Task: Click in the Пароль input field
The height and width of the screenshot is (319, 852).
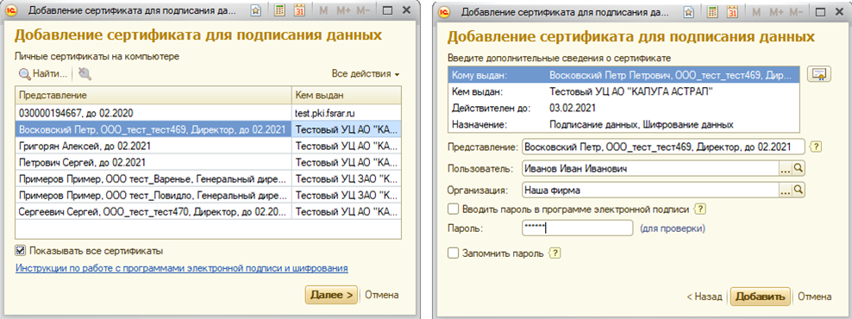Action: pos(577,228)
